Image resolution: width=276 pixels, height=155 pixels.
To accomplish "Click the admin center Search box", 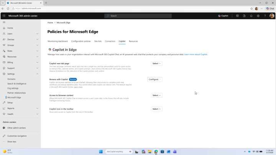I will click(x=138, y=16).
